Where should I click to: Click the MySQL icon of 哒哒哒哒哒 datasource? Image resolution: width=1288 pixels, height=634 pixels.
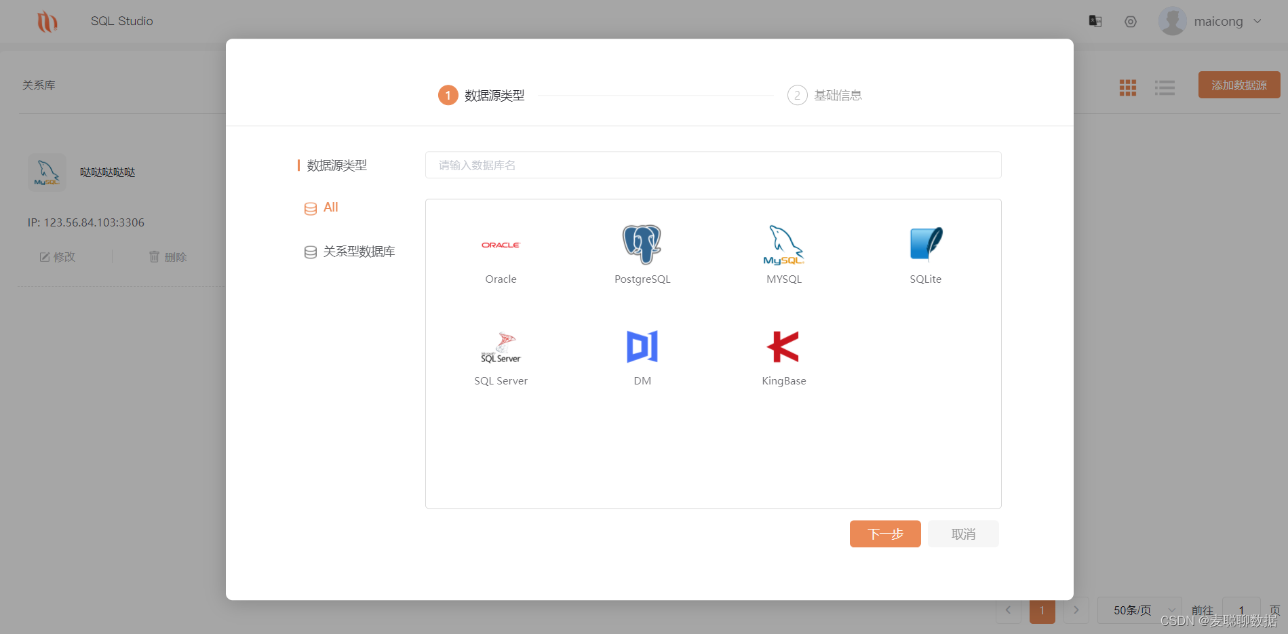pyautogui.click(x=47, y=172)
